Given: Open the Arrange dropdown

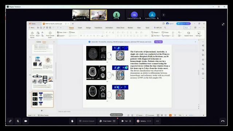Looking at the screenshot, I should click(166, 36).
